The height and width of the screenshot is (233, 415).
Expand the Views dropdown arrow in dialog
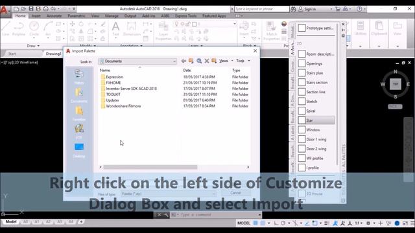(232, 61)
